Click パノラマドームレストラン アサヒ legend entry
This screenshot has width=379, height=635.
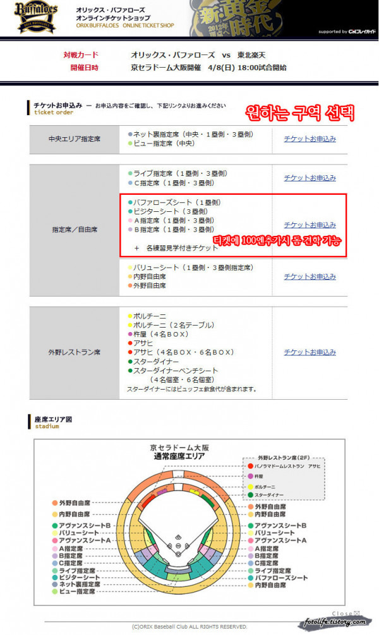click(284, 467)
